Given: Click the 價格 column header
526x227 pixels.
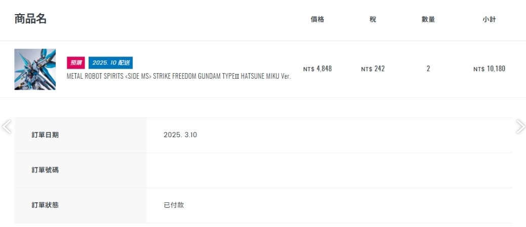Looking at the screenshot, I should coord(317,20).
